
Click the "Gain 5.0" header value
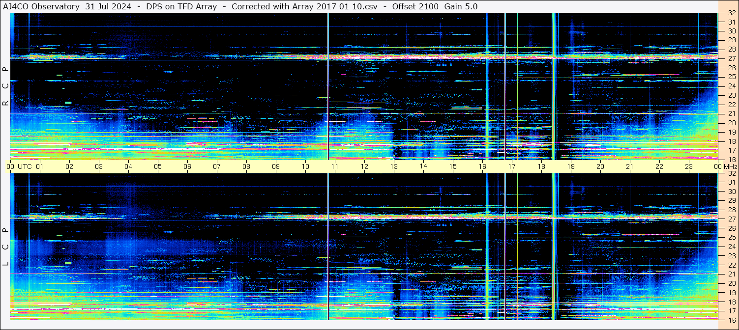pos(461,6)
